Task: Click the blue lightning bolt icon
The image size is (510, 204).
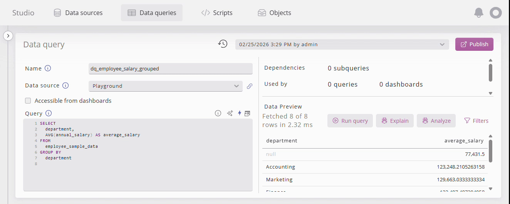Action: click(x=239, y=113)
